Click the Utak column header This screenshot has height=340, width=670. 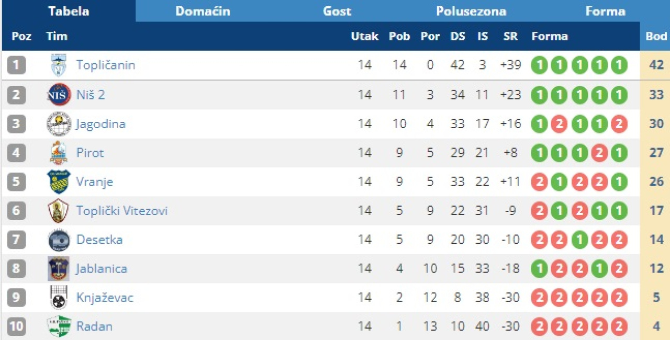[x=364, y=36]
